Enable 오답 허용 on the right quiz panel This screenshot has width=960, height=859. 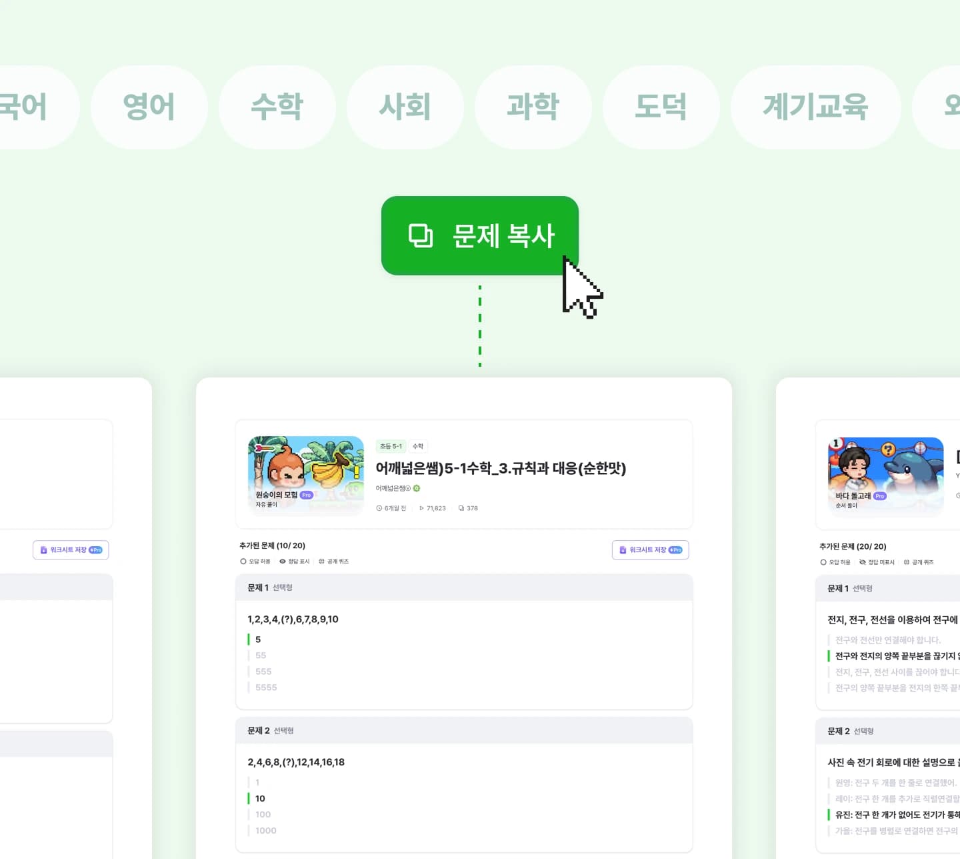(x=823, y=562)
